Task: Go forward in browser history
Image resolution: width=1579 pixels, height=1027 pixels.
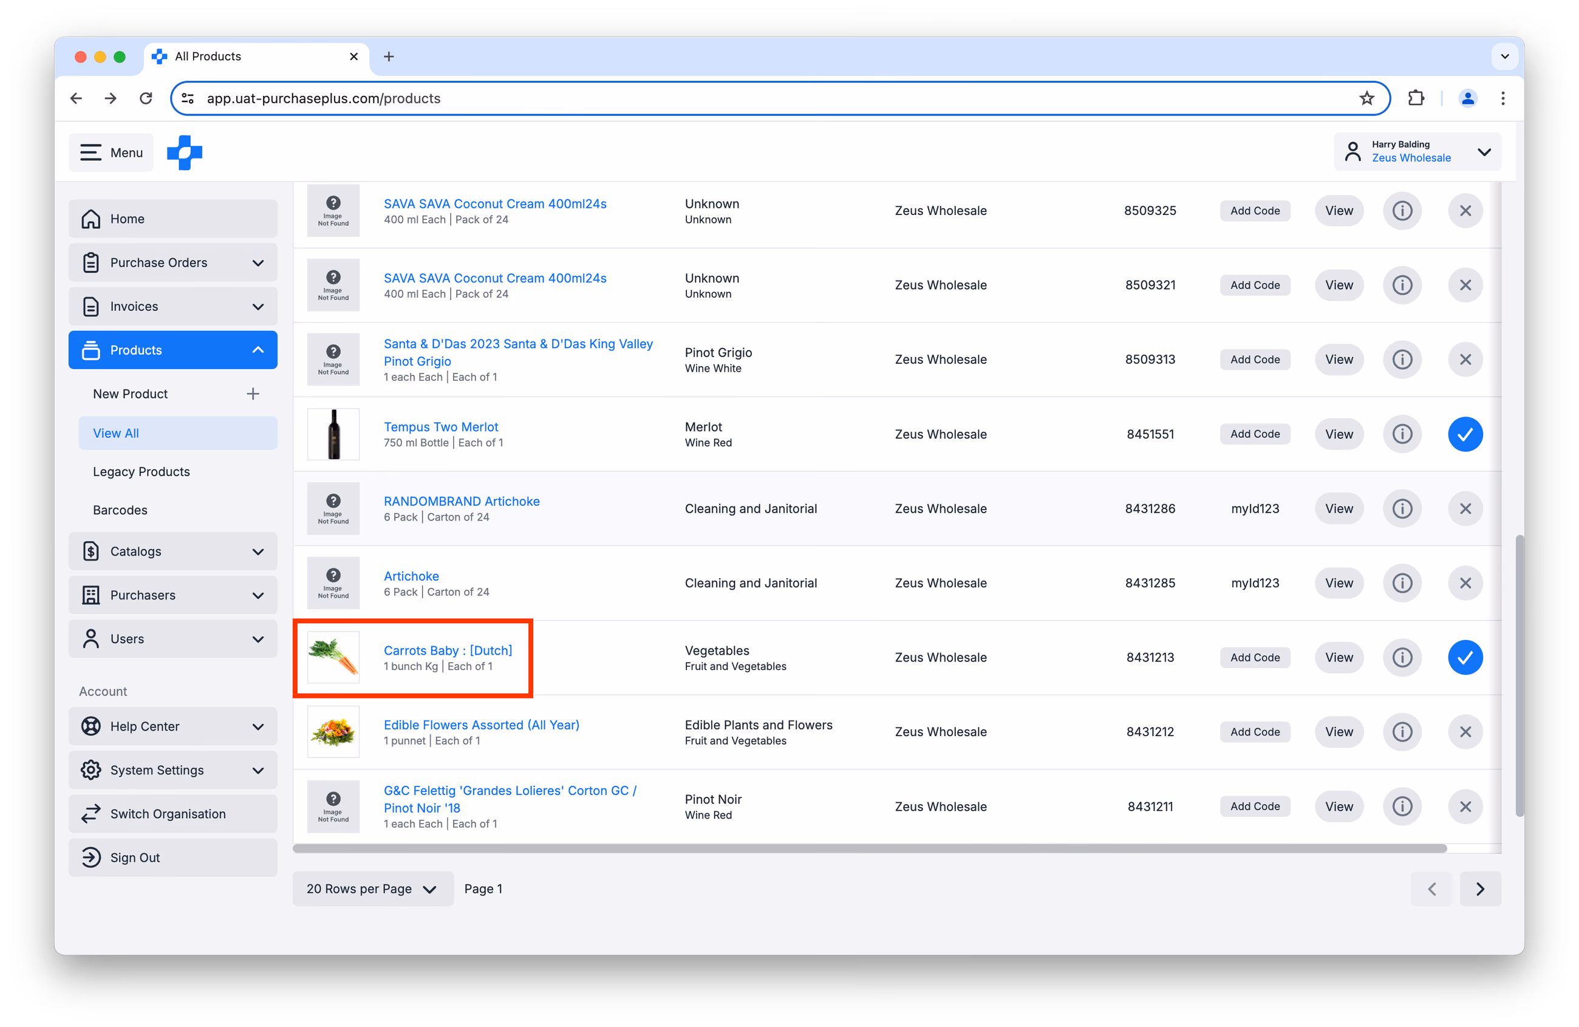Action: (x=111, y=98)
